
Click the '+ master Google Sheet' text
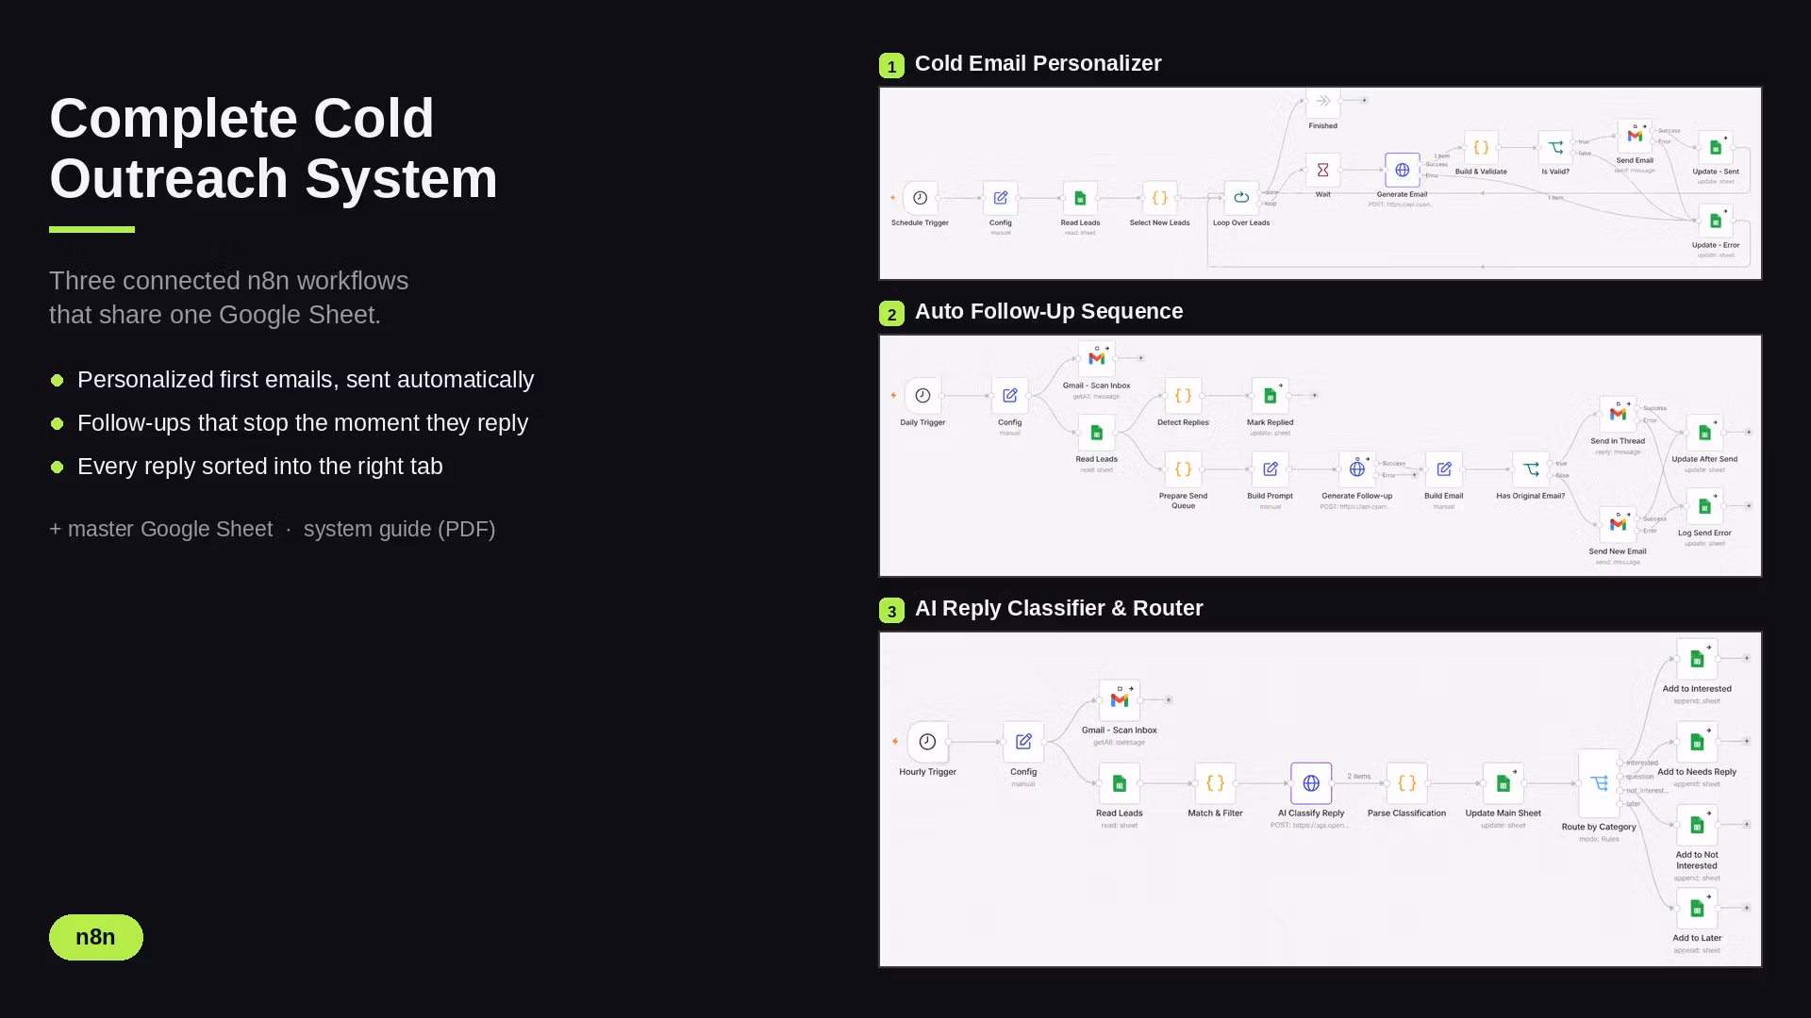(160, 530)
